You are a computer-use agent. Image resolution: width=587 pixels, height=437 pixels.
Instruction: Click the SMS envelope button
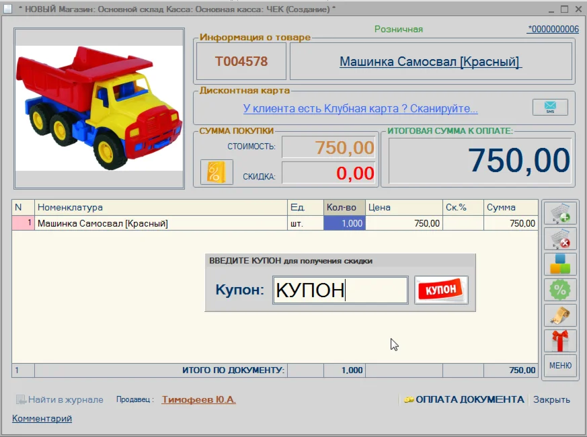pos(550,108)
